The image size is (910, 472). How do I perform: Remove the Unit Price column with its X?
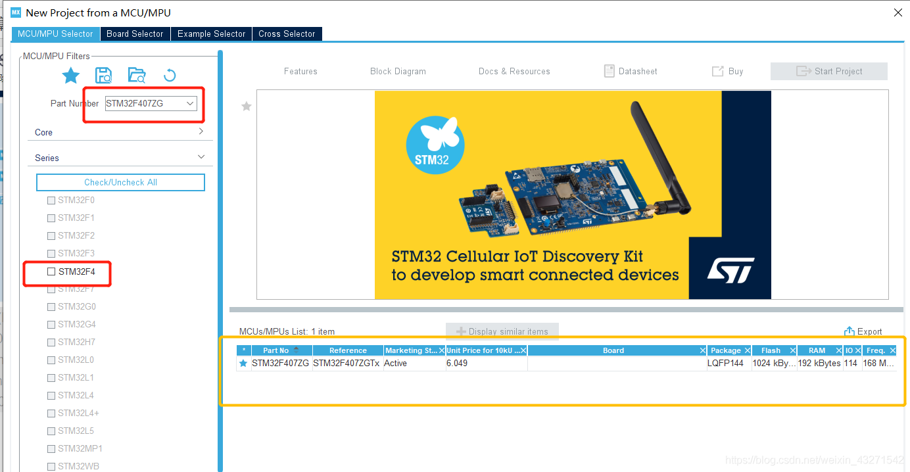pos(523,350)
